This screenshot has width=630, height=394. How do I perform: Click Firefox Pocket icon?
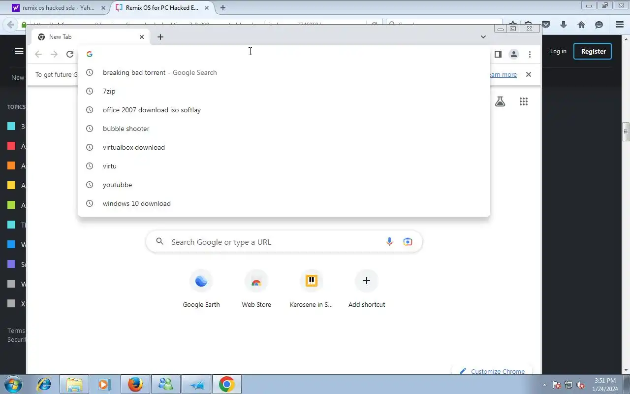[x=546, y=25]
